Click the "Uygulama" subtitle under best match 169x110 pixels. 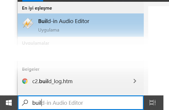click(x=49, y=30)
